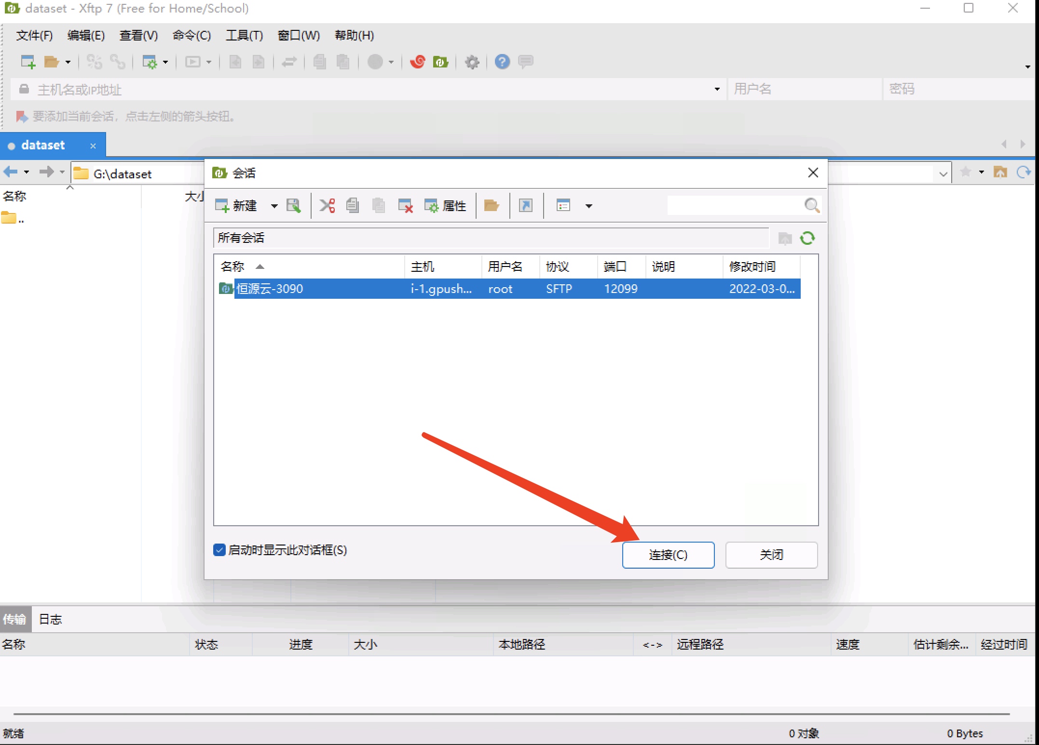Click the Connect button
Screen dimensions: 1039x745
[668, 555]
